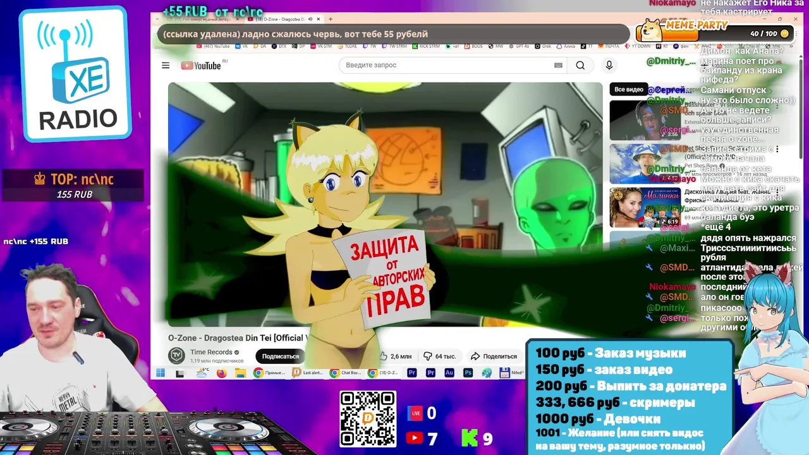Open the on-screen keyboard icon in search box

(558, 65)
